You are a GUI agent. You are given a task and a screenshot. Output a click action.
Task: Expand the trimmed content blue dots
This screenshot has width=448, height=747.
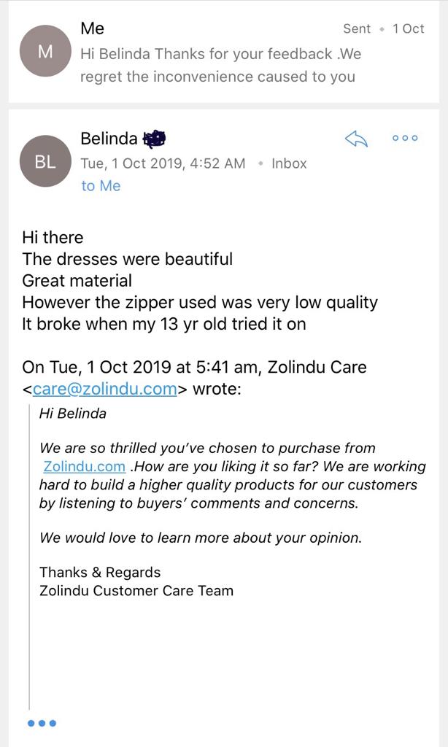point(42,723)
